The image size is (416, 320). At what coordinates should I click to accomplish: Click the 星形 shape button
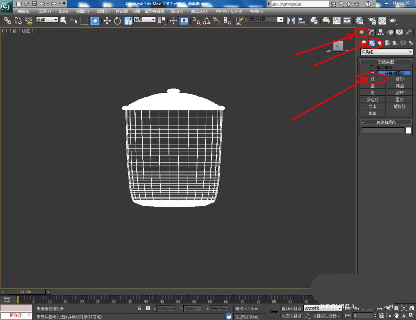[399, 99]
